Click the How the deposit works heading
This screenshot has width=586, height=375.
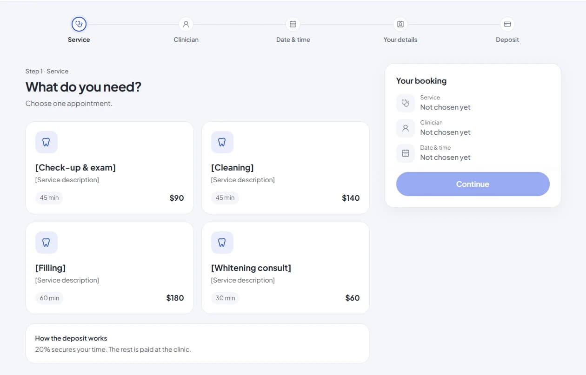71,338
